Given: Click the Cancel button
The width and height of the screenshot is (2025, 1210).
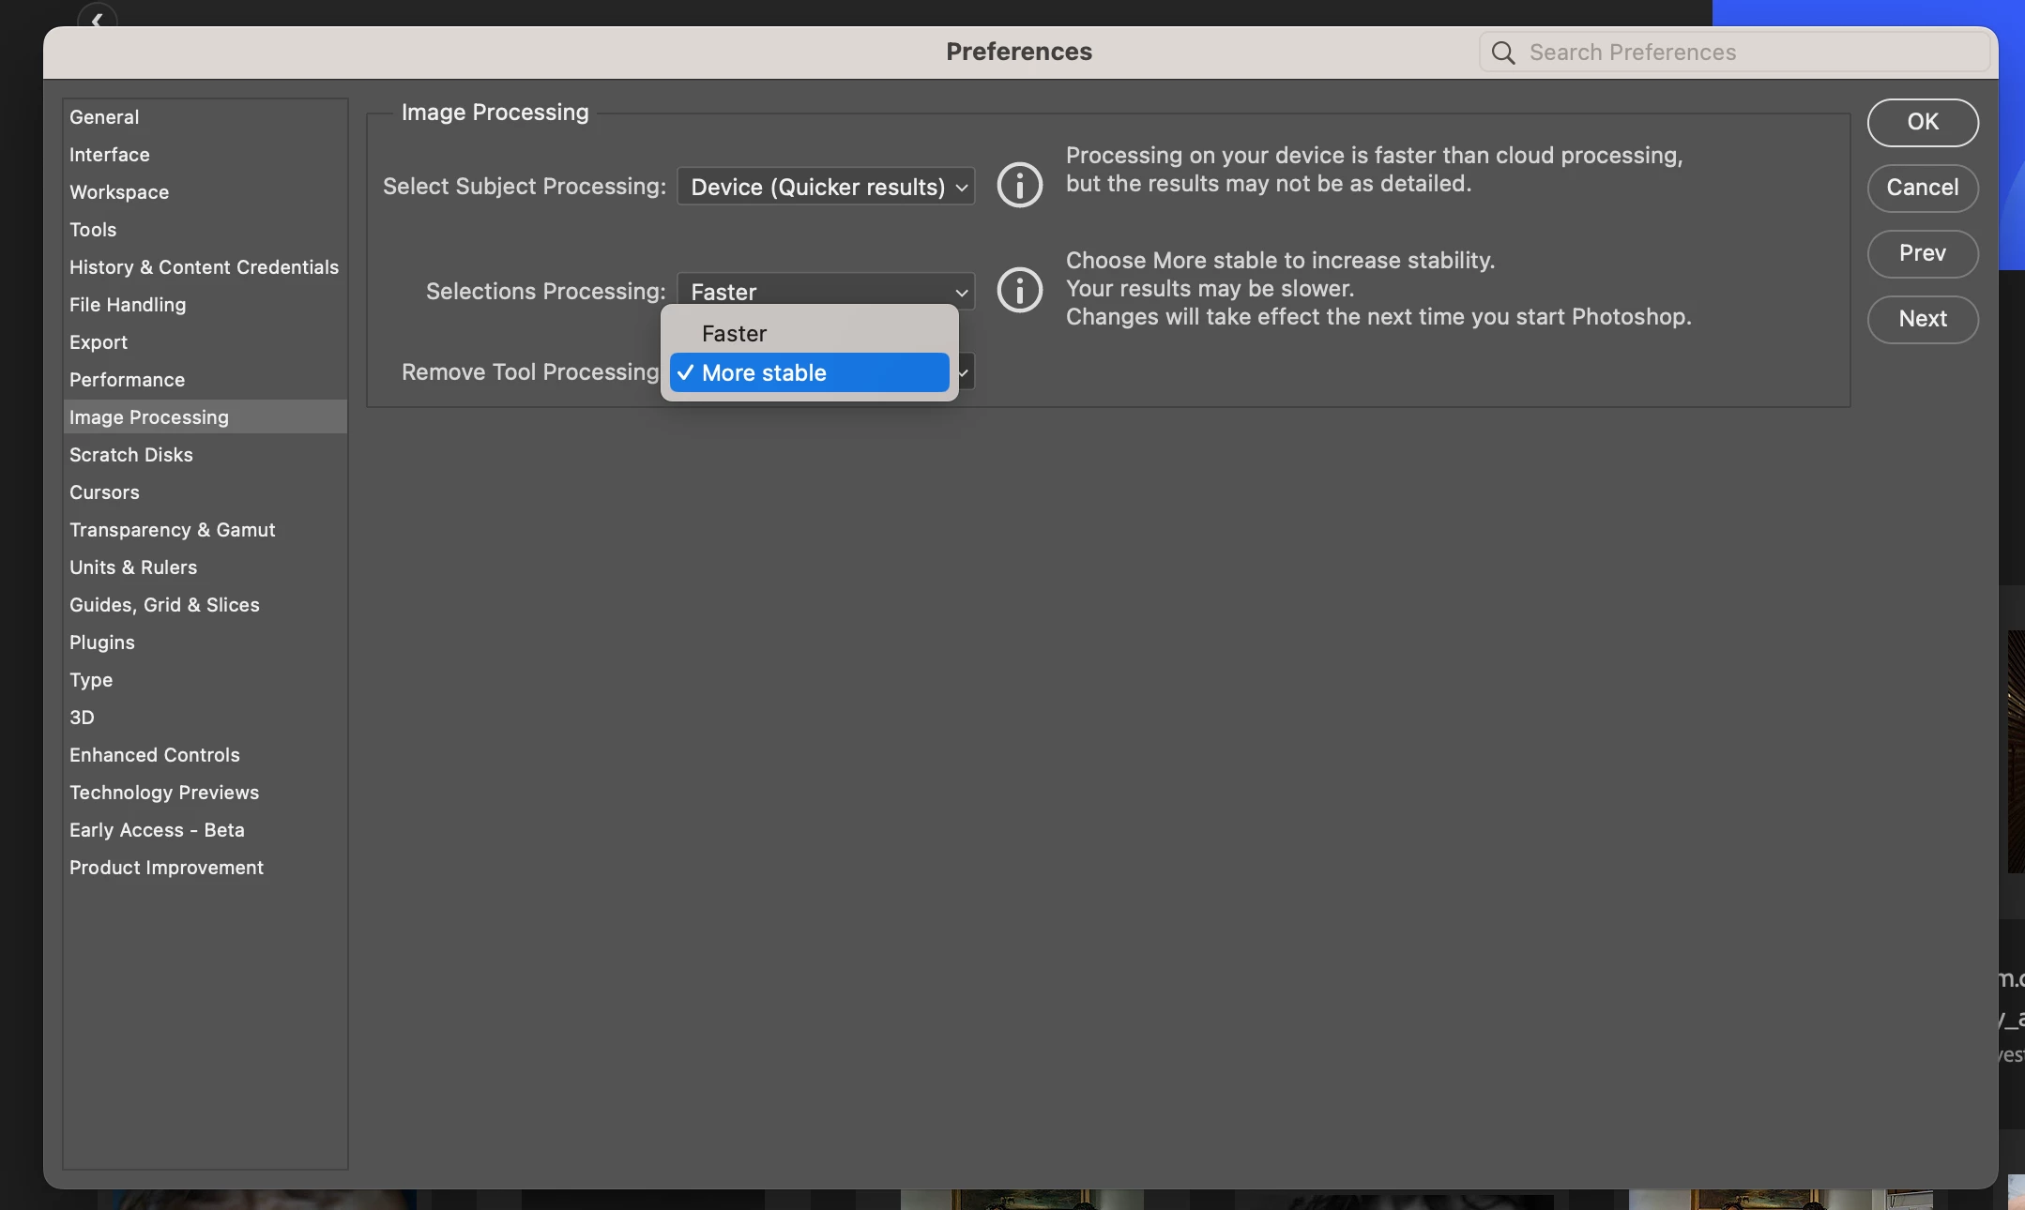Looking at the screenshot, I should tap(1922, 188).
